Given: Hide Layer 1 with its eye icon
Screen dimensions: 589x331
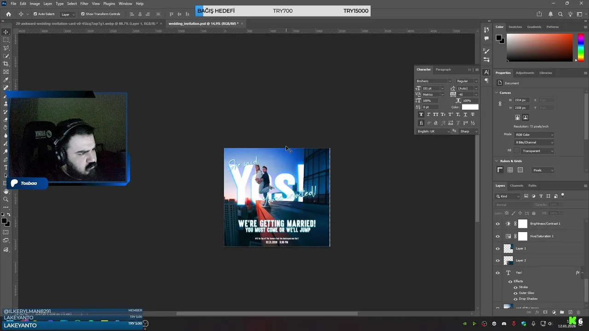Looking at the screenshot, I should (497, 249).
